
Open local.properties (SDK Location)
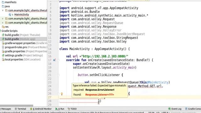click(x=23, y=60)
